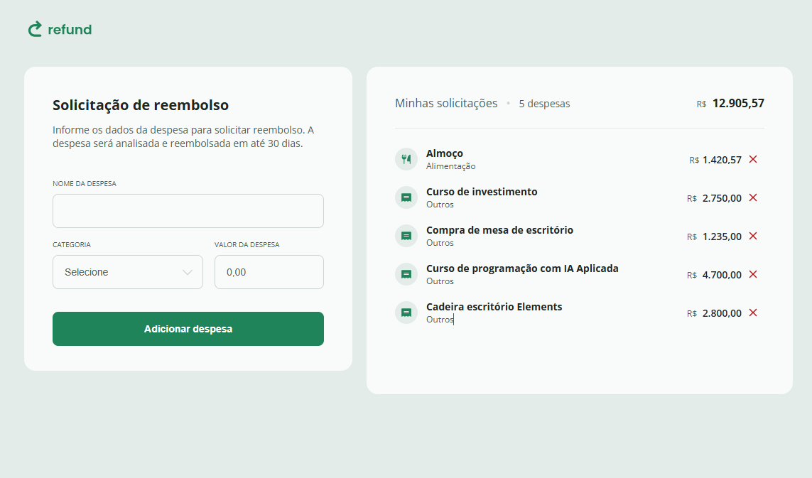Screen dimensions: 812x478
Task: Click the receipt icon beside Curso de investimento
Action: 406,197
